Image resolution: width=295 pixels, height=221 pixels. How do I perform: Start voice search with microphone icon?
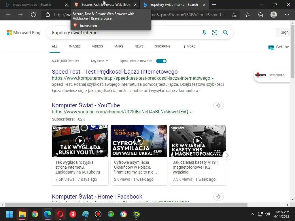[x=204, y=33]
